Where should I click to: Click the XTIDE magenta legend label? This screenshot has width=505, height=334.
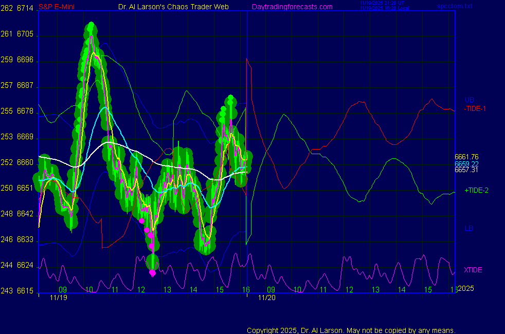point(473,270)
